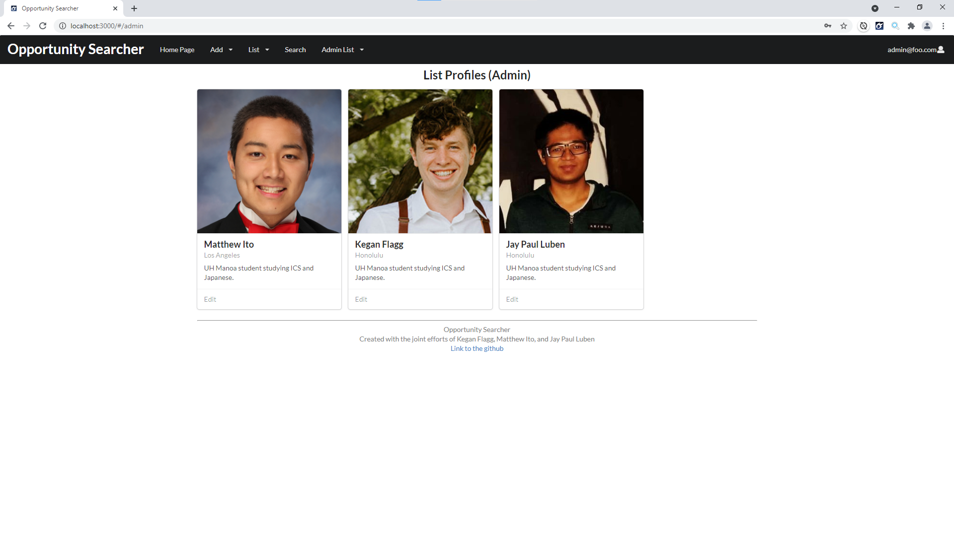Click Honolulu under Kegan Flagg

click(369, 255)
